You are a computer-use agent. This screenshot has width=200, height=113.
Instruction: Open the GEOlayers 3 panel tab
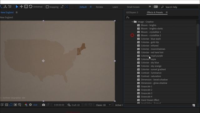pyautogui.click(x=132, y=13)
